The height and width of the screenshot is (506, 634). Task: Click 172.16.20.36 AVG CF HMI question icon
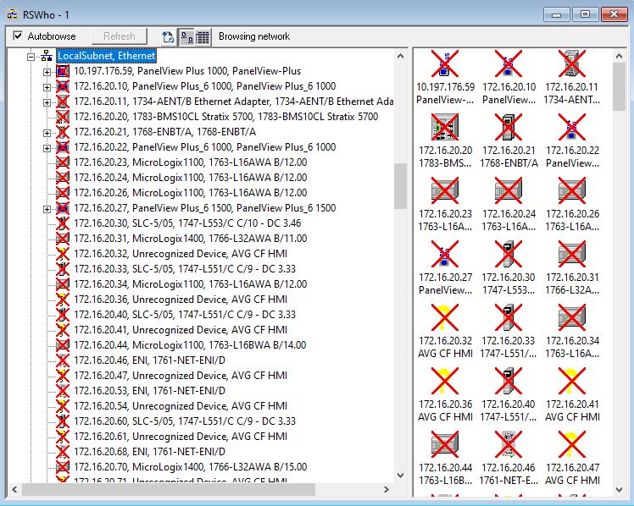pyautogui.click(x=445, y=381)
